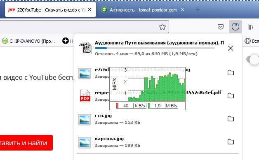Viewport: 259px width, 160px height.
Task: Open a new tab with plus button
Action: point(198,10)
